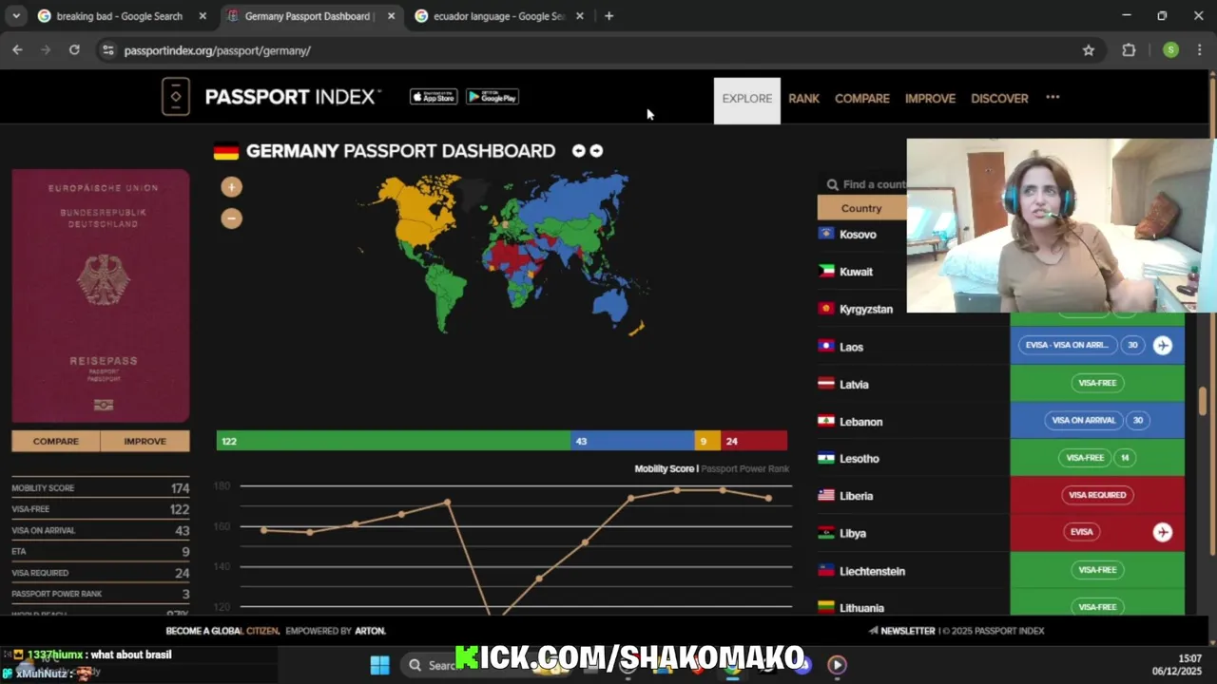Viewport: 1217px width, 684px height.
Task: Click the Country column header
Action: click(861, 208)
